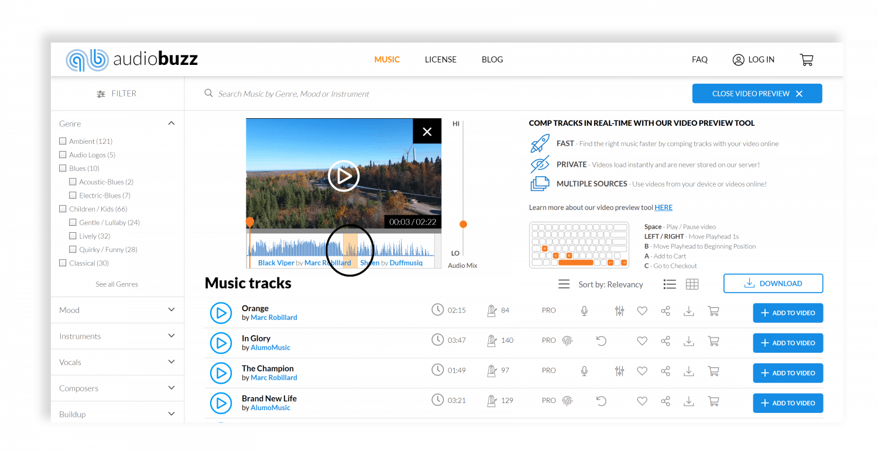Go to the LICENSE page
878x451 pixels.
[x=440, y=59]
